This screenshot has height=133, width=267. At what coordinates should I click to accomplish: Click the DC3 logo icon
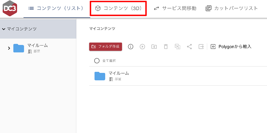point(10,8)
